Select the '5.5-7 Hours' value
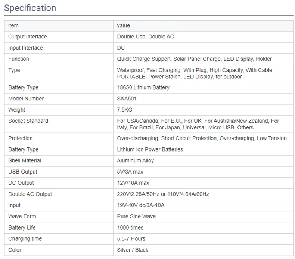The height and width of the screenshot is (259, 295). 131,239
